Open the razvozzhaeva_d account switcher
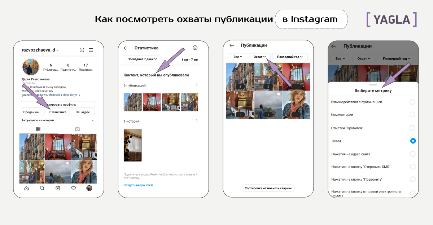The height and width of the screenshot is (225, 433). [40, 50]
